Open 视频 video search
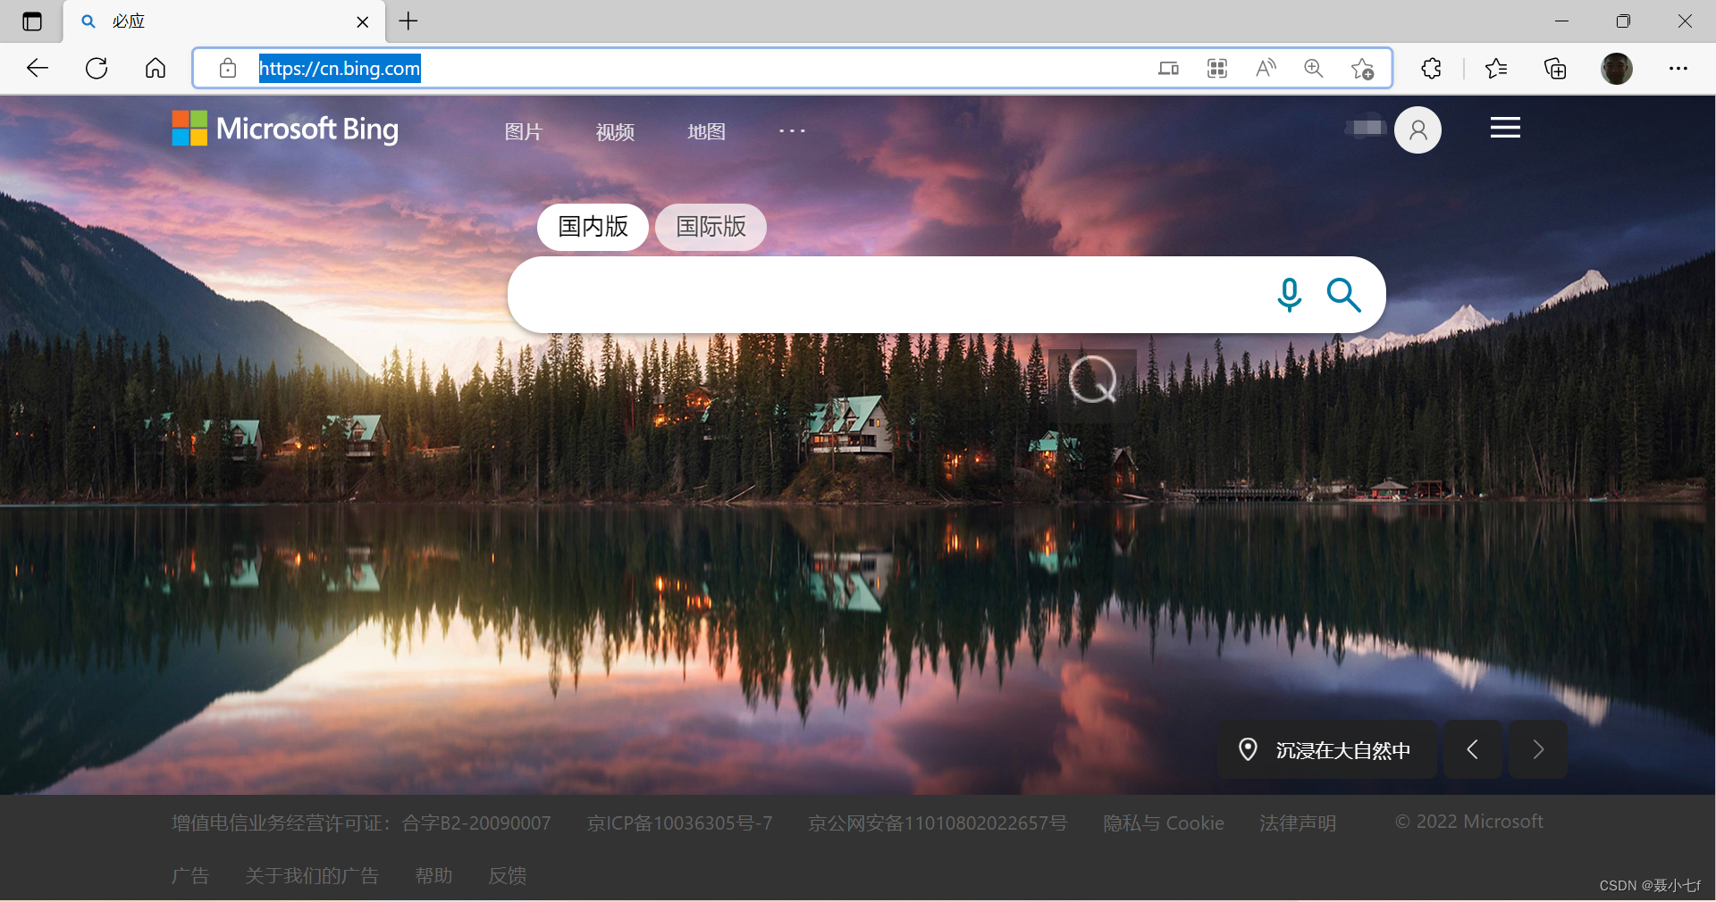Image resolution: width=1716 pixels, height=902 pixels. click(x=615, y=131)
